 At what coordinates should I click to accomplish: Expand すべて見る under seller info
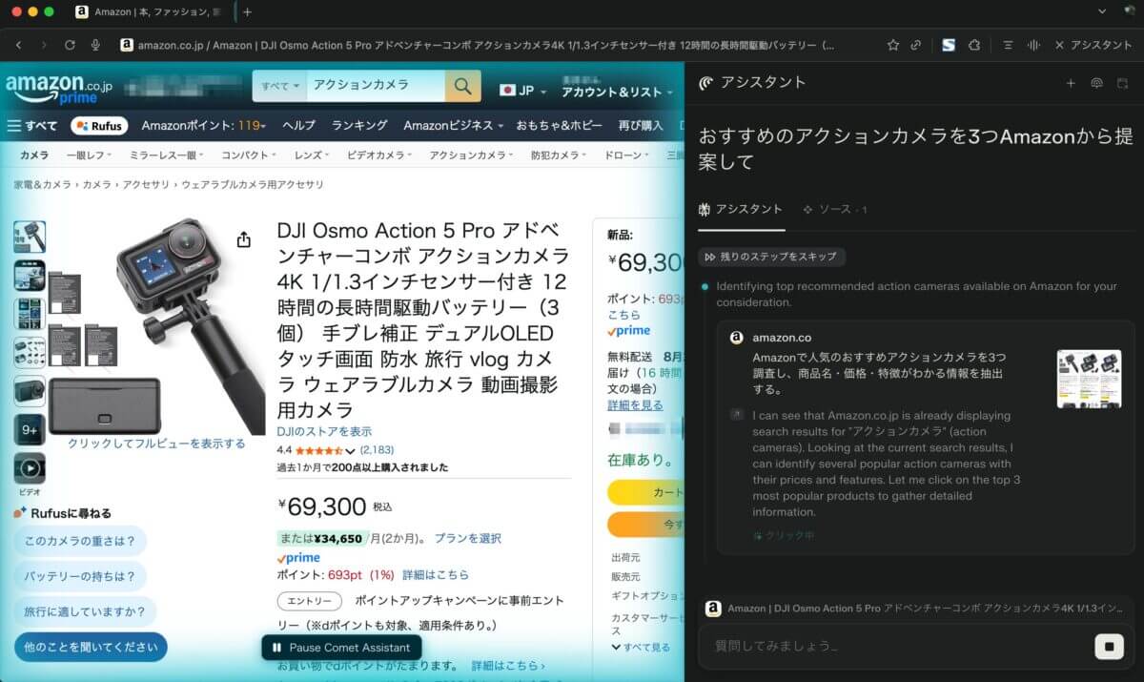[641, 647]
